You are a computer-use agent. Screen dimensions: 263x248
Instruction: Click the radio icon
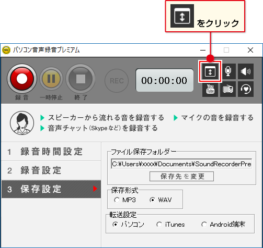tap(228, 89)
